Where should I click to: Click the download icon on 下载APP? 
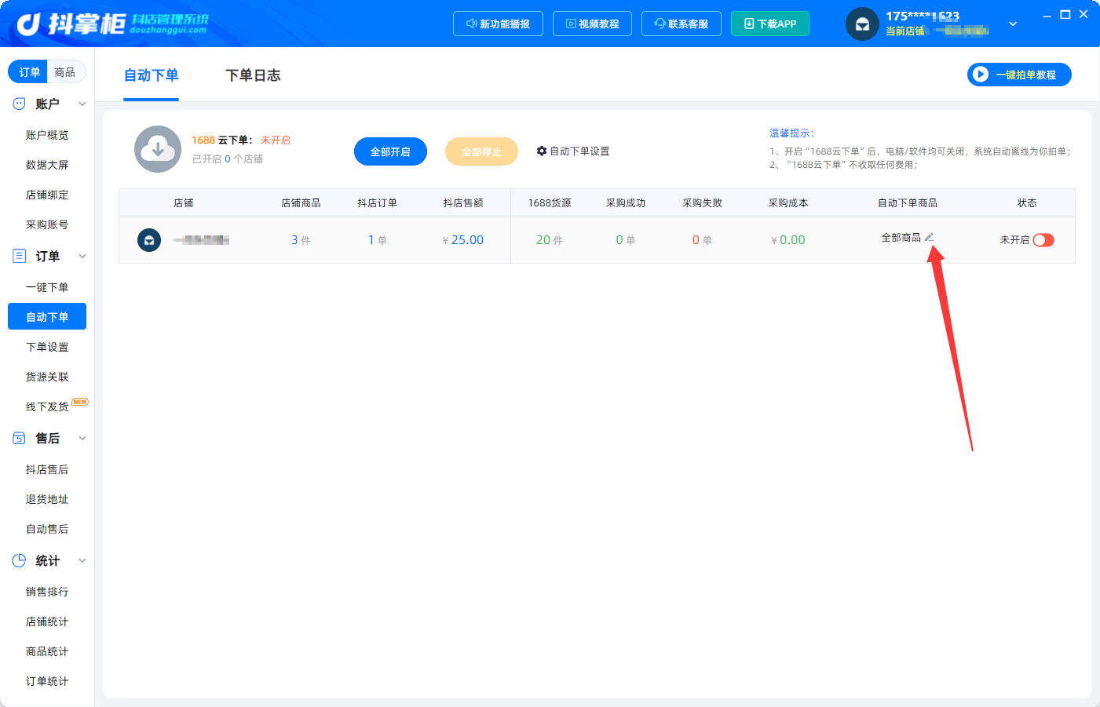click(749, 24)
